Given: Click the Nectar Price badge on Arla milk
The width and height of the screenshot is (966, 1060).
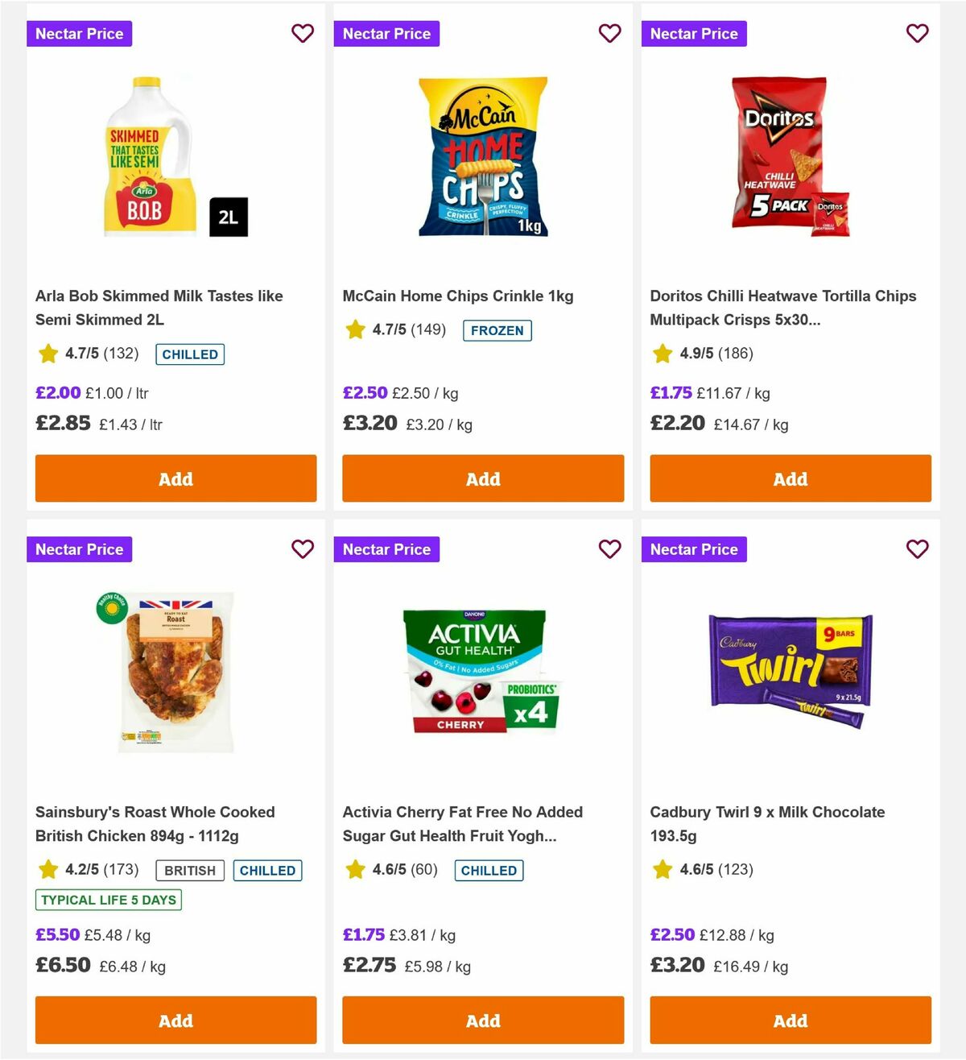Looking at the screenshot, I should (79, 34).
